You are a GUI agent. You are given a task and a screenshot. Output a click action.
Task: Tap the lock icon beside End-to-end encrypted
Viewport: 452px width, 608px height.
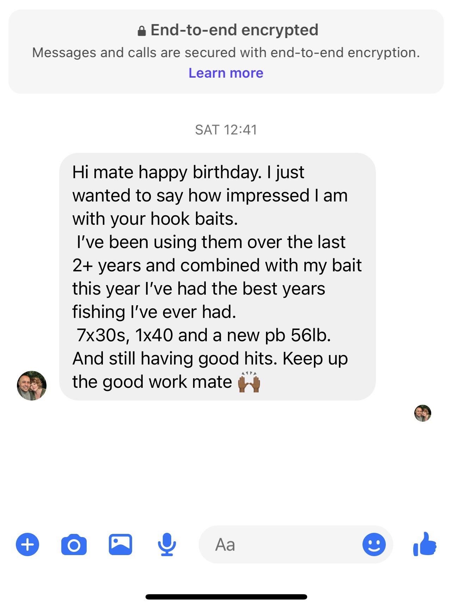point(142,31)
